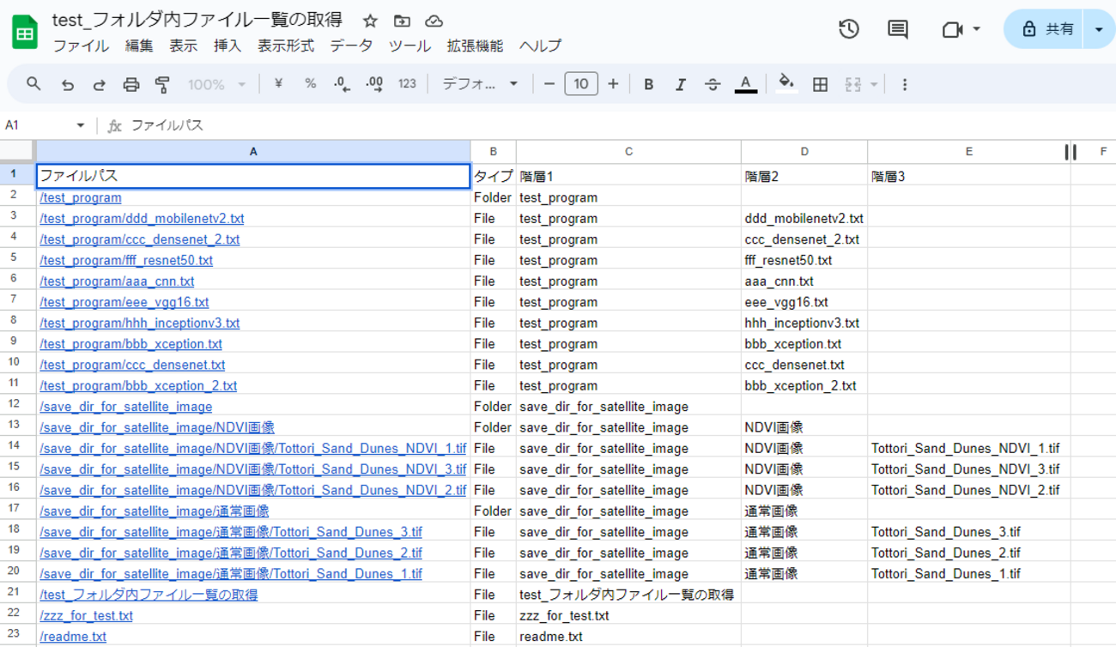Open the comments icon
Viewport: 1116px width, 647px height.
(897, 29)
